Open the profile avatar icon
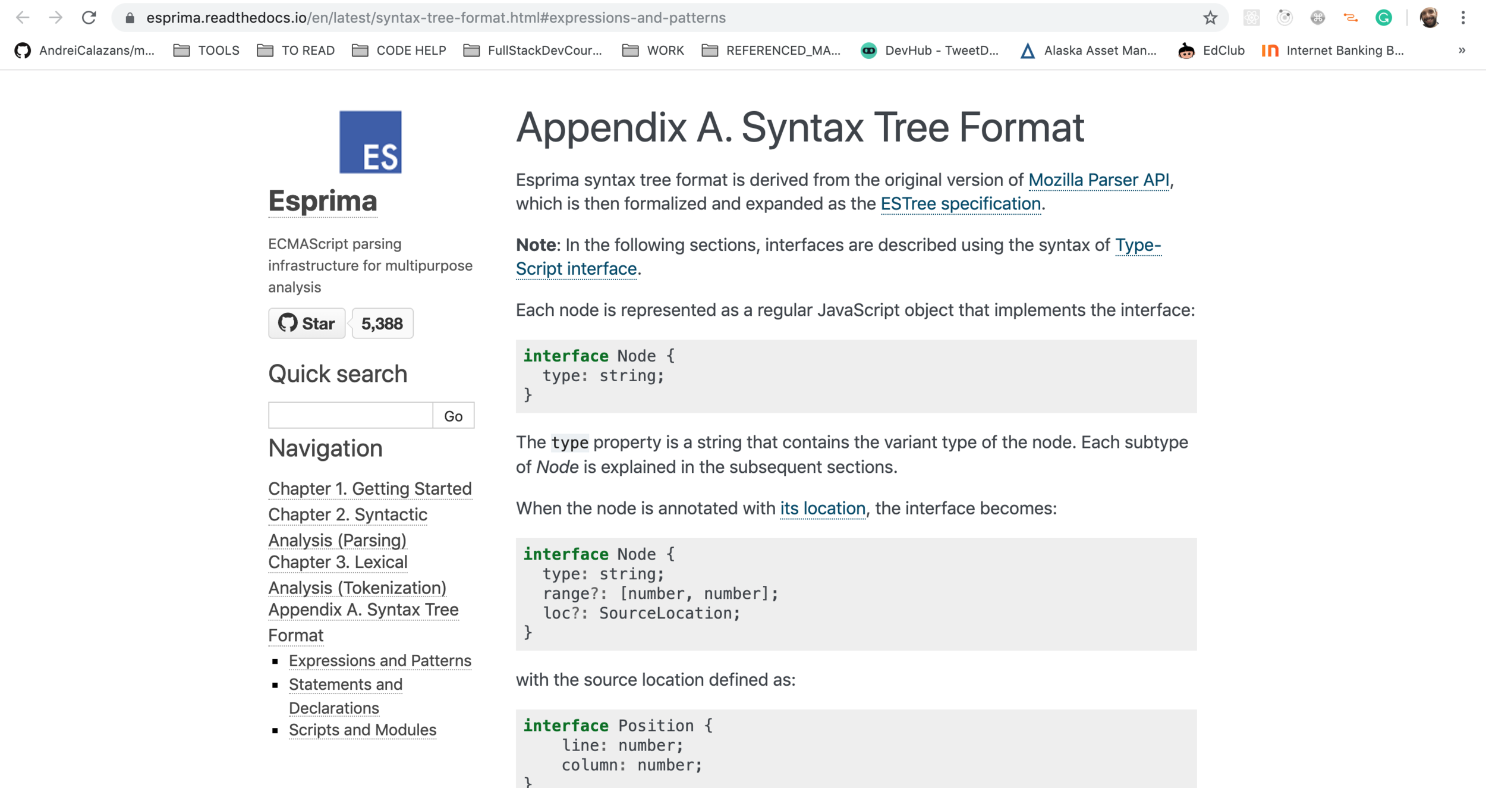The width and height of the screenshot is (1486, 788). [x=1429, y=18]
